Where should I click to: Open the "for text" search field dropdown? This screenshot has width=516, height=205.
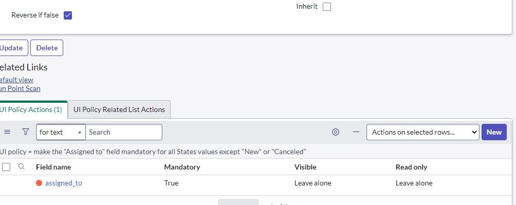coord(61,132)
